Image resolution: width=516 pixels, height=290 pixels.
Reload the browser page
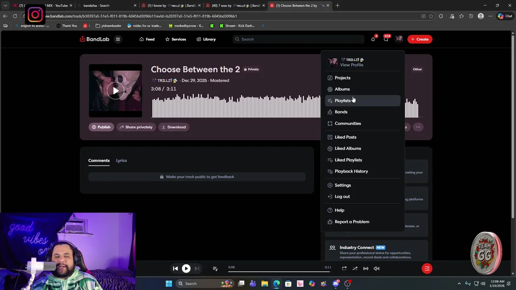pos(15,16)
